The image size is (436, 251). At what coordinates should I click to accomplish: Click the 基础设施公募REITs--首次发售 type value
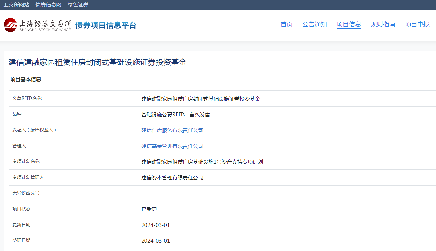pyautogui.click(x=175, y=115)
